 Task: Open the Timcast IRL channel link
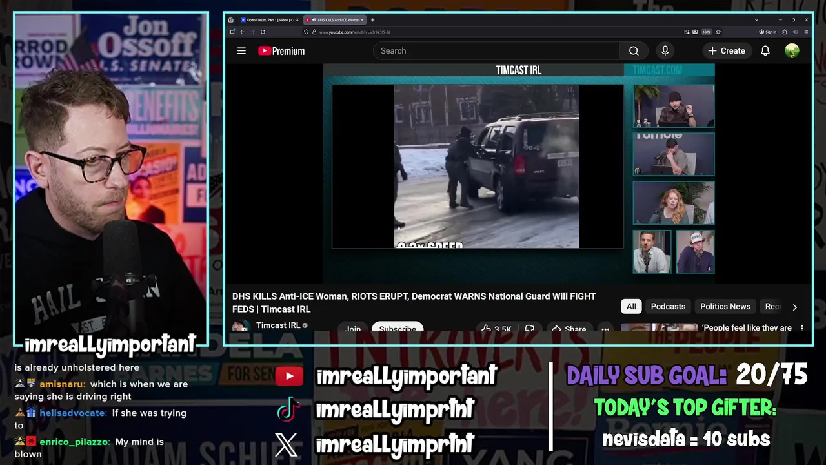pyautogui.click(x=278, y=325)
